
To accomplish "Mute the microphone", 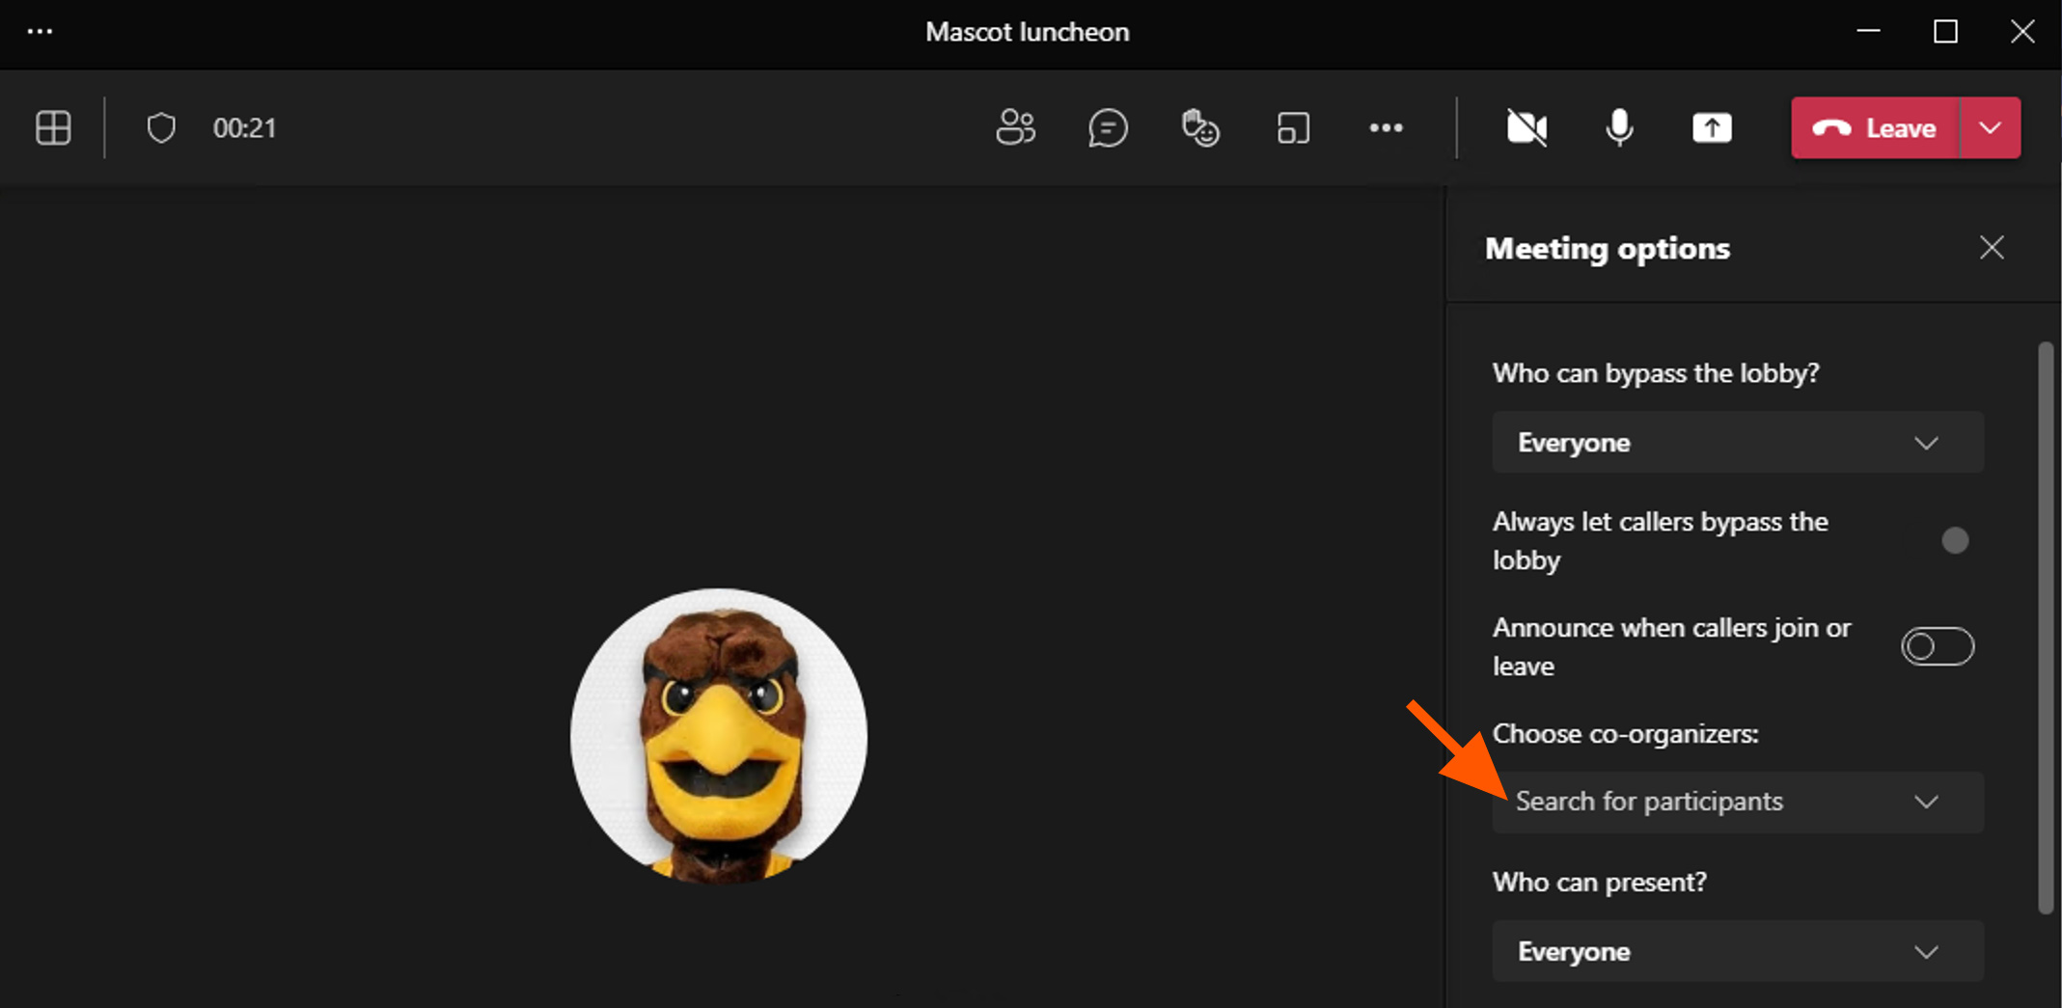I will point(1619,127).
